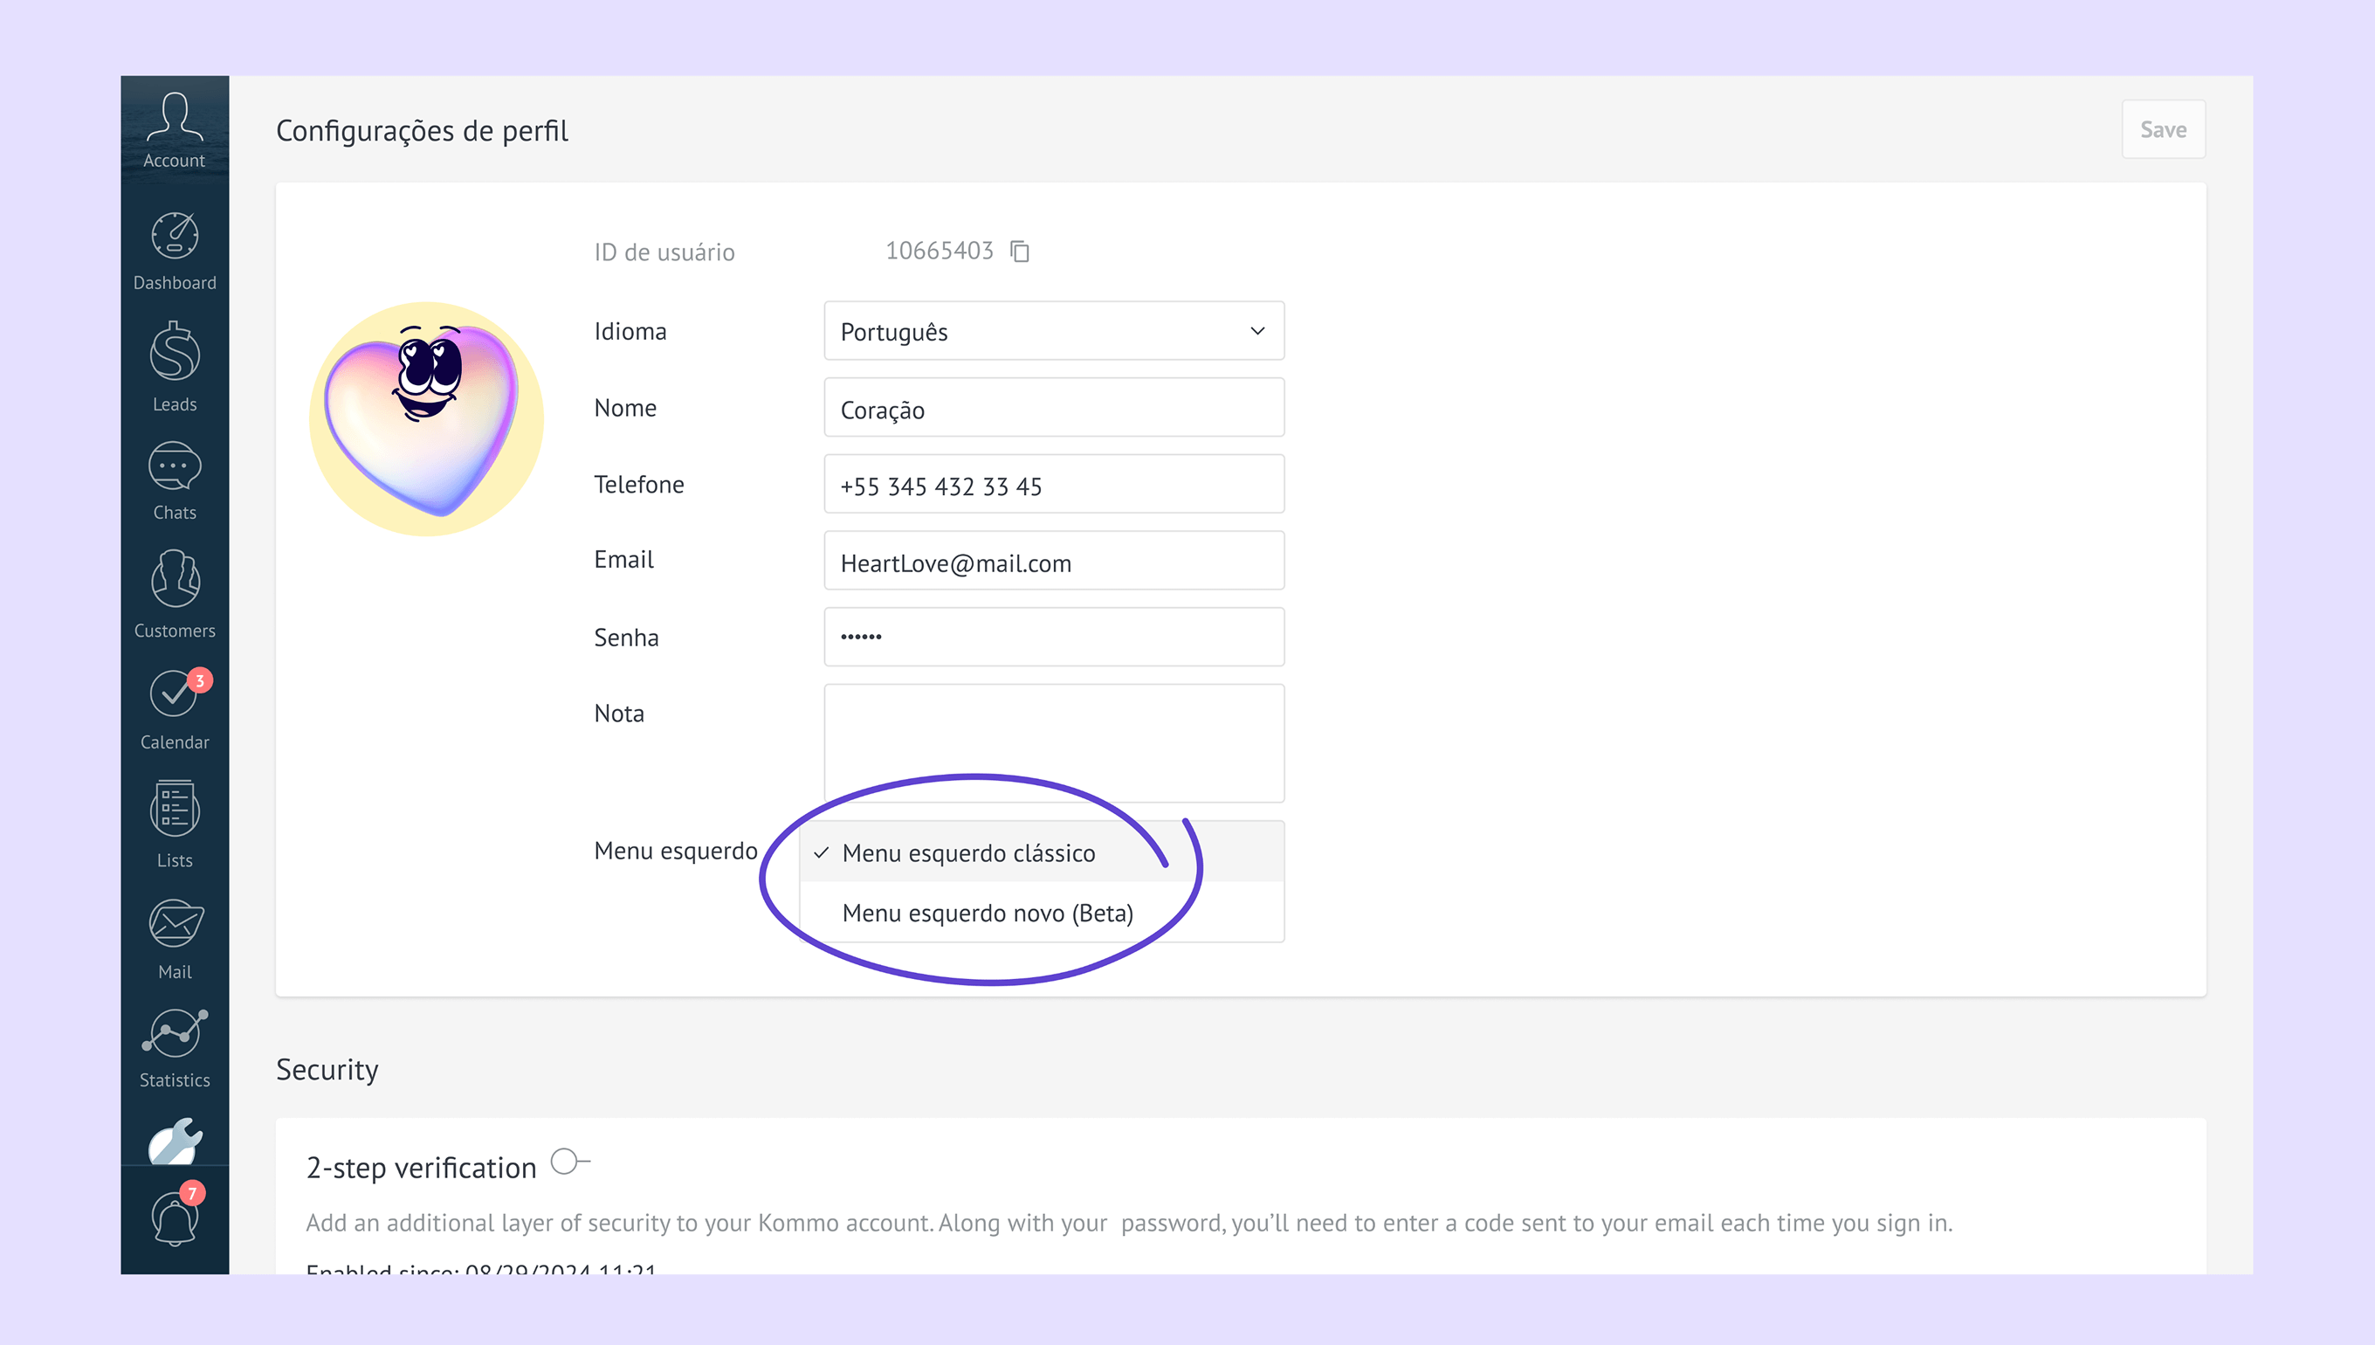
Task: Copy the user ID with copy icon
Action: [1020, 252]
